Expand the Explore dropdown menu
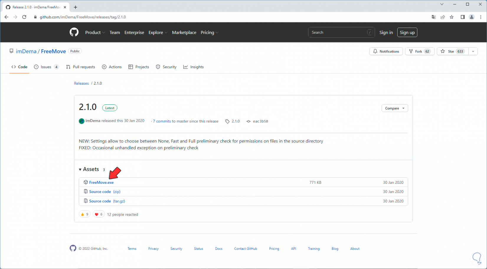The image size is (487, 269). tap(158, 32)
